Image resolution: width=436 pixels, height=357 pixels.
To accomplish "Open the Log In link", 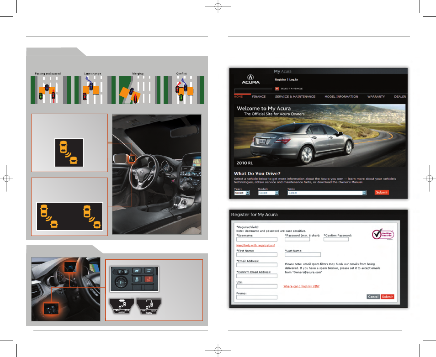I will tap(293, 79).
